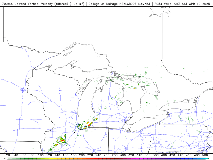Click the colorbar label "280"
Image resolution: width=213 pixels, height=160 pixels.
click(x=115, y=155)
